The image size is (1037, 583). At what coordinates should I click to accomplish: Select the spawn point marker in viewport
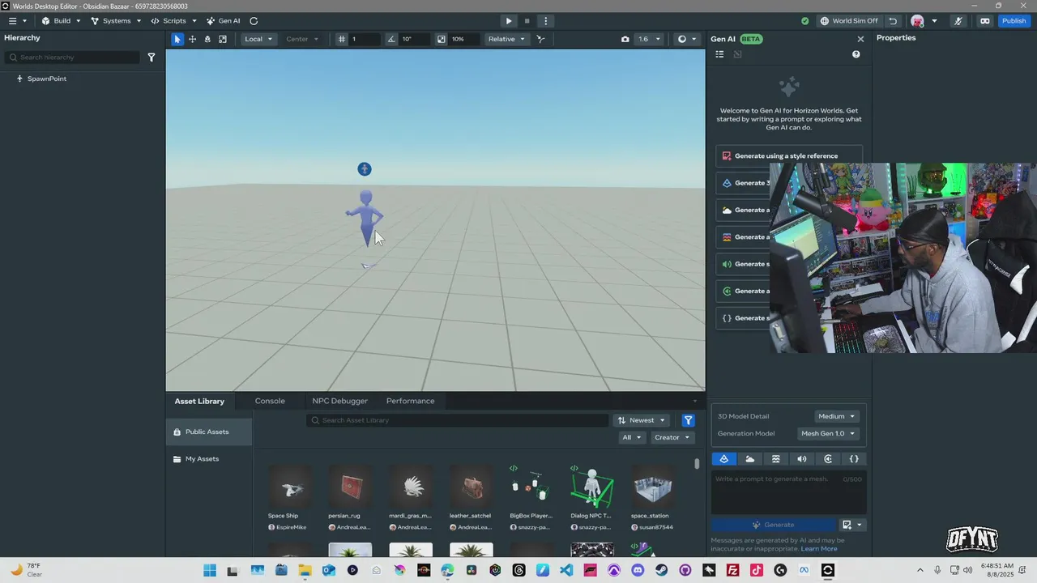(x=365, y=168)
